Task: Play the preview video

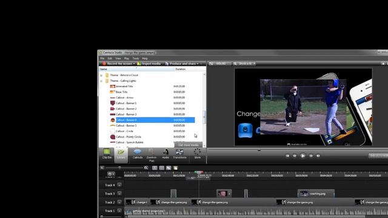Action: pos(303,156)
